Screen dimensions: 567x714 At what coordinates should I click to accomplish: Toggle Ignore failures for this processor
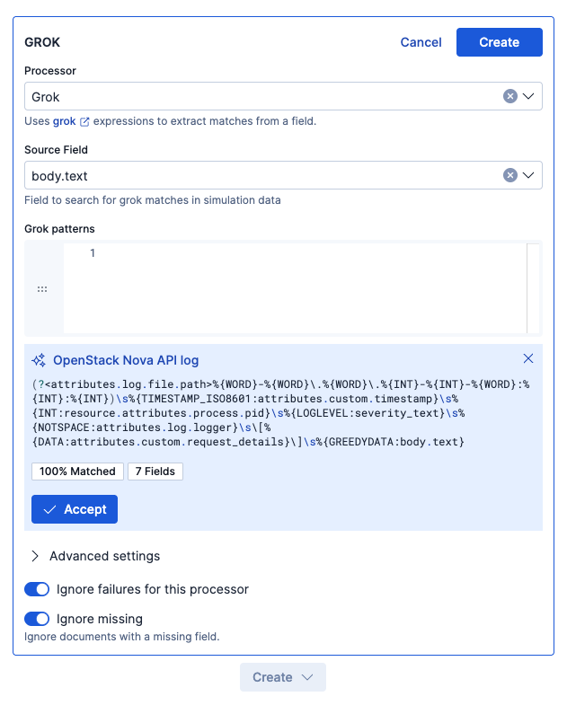click(x=37, y=589)
